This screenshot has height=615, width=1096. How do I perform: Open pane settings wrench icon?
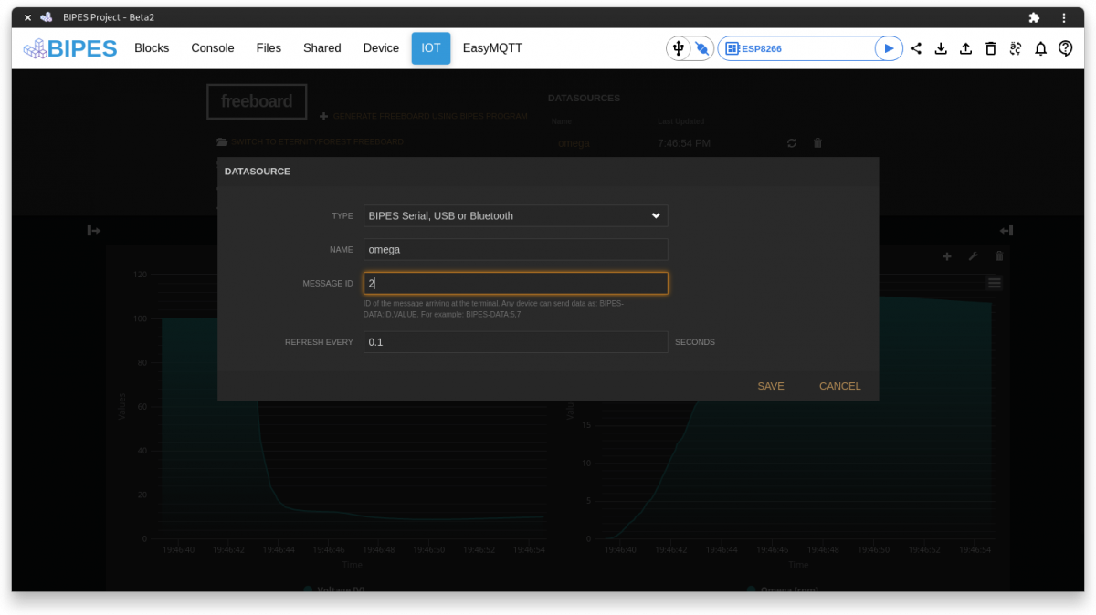(x=974, y=257)
